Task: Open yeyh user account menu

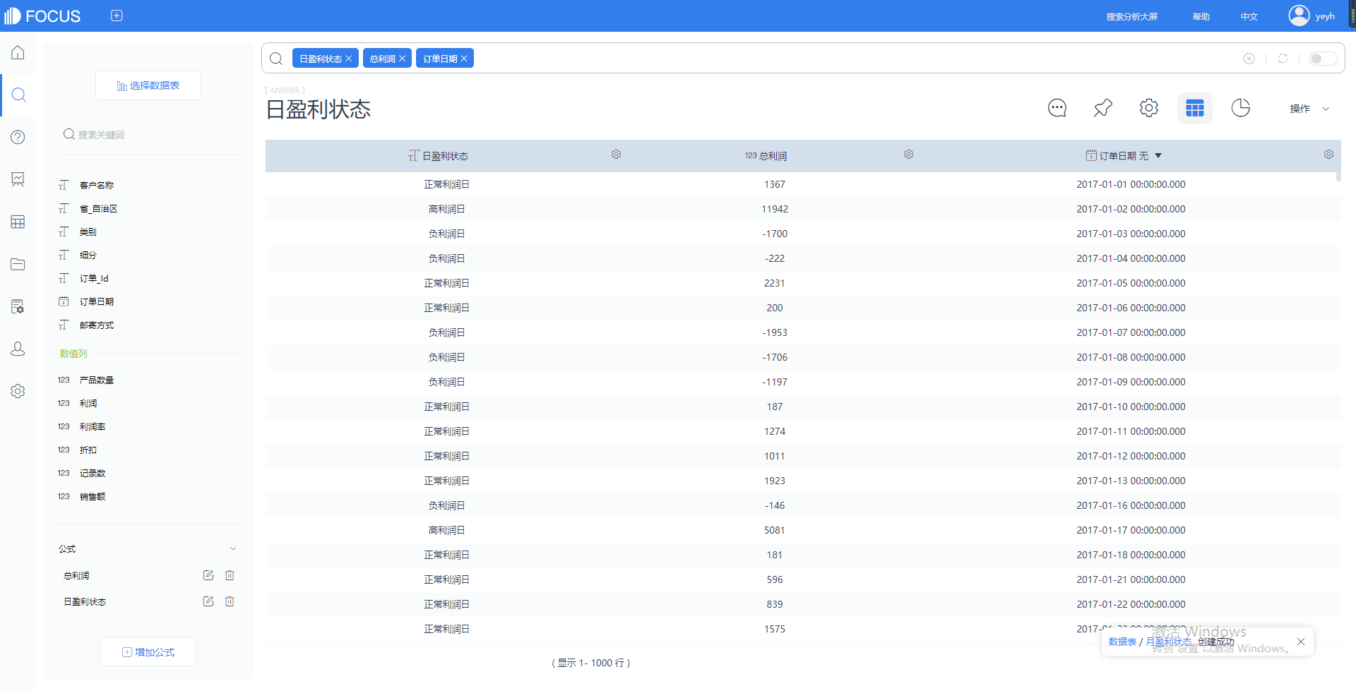Action: [1312, 16]
